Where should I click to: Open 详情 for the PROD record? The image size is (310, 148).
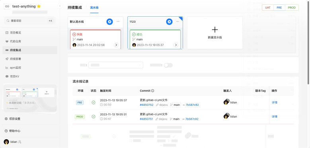(x=275, y=117)
